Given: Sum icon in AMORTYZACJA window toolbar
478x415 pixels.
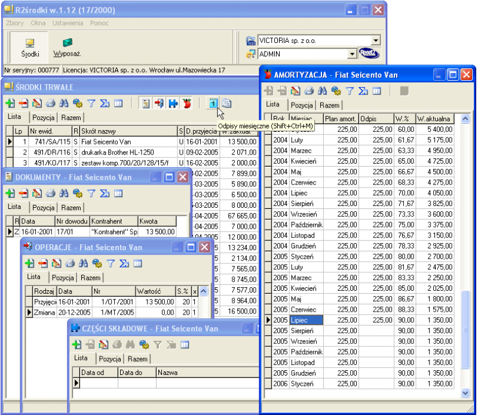Looking at the screenshot, I should click(363, 91).
